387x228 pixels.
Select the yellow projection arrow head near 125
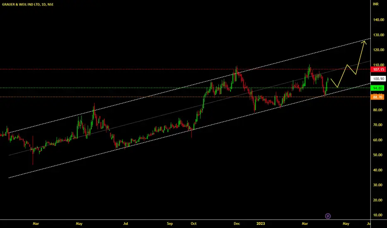[364, 42]
